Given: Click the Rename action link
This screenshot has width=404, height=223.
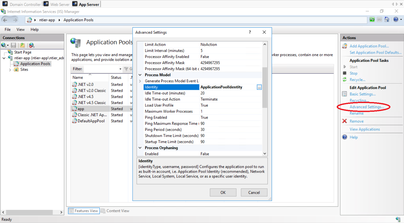Looking at the screenshot, I should point(356,113).
